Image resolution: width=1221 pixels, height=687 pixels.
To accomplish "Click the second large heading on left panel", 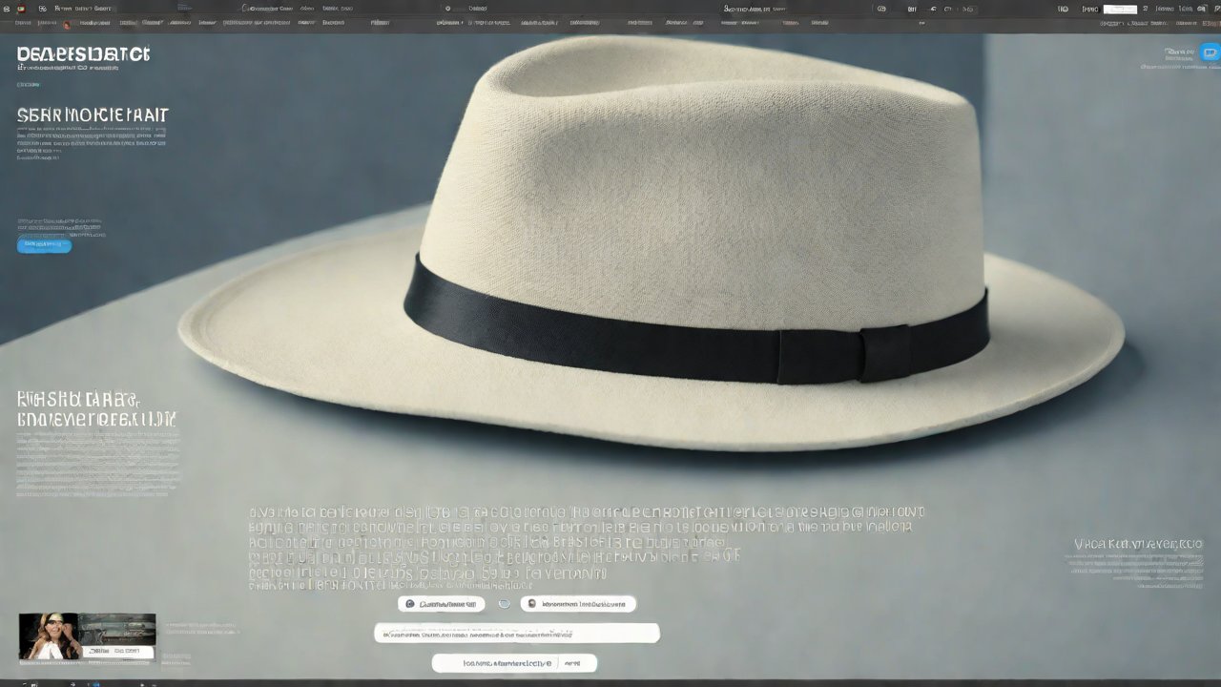I will coord(93,115).
